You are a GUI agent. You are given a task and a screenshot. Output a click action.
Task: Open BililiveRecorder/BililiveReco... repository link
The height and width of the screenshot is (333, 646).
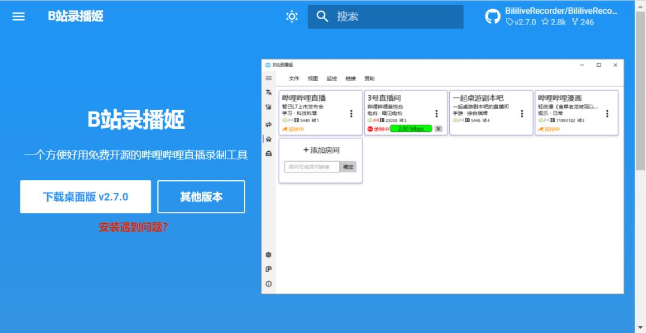[561, 11]
